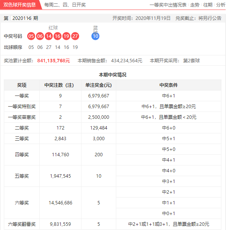226x230 pixels.
Task: Click red ball number 16
Action: pos(58,36)
